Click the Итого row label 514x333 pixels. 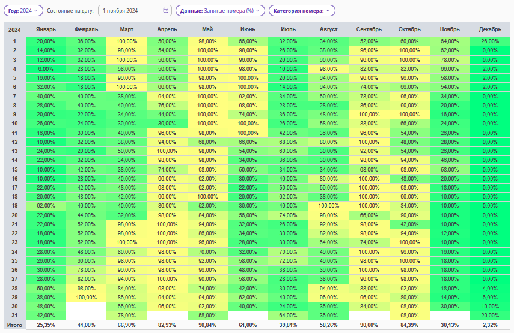click(x=14, y=325)
